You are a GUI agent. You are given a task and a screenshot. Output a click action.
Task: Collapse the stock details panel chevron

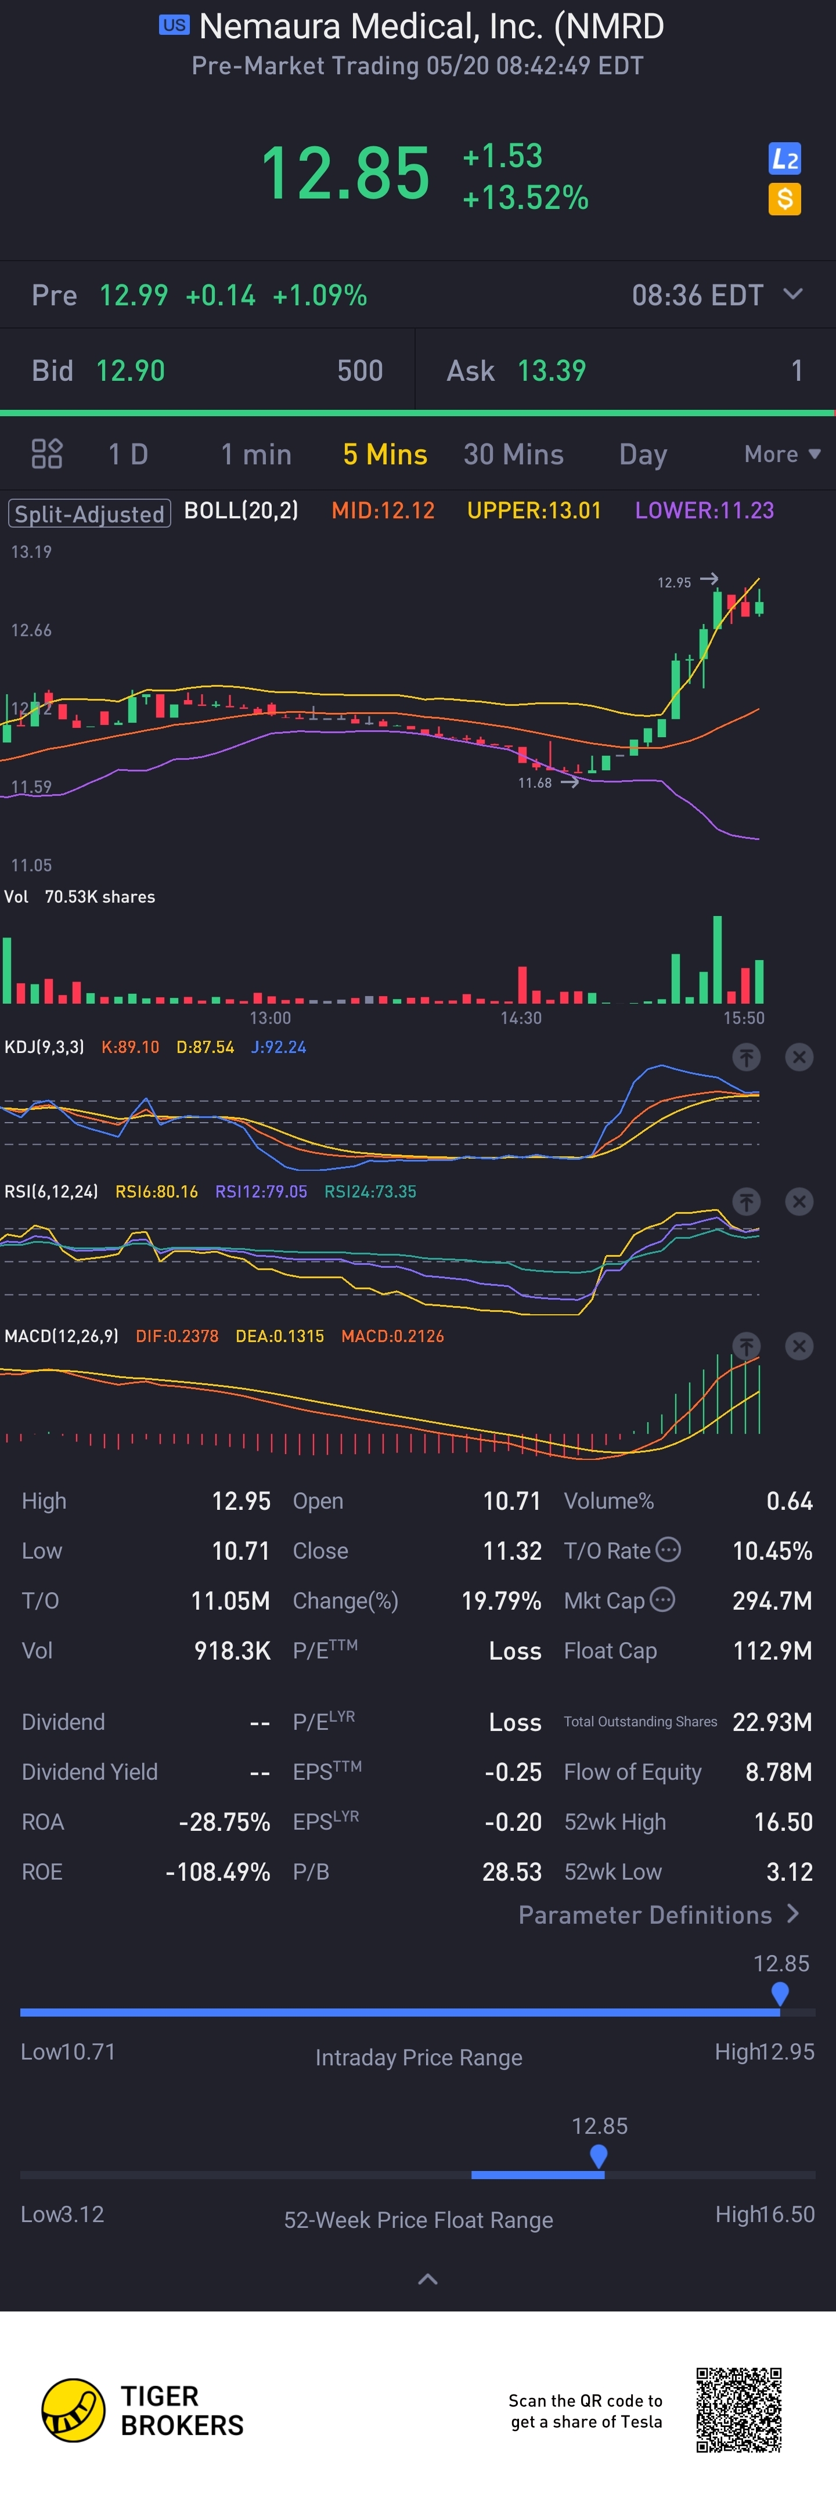click(x=428, y=2279)
